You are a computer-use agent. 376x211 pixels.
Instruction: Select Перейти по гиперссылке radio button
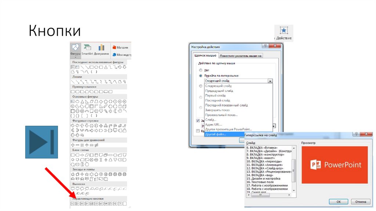click(201, 76)
